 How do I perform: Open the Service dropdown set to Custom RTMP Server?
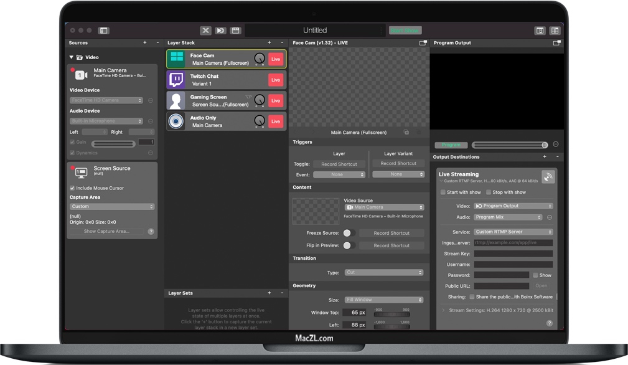click(x=513, y=232)
